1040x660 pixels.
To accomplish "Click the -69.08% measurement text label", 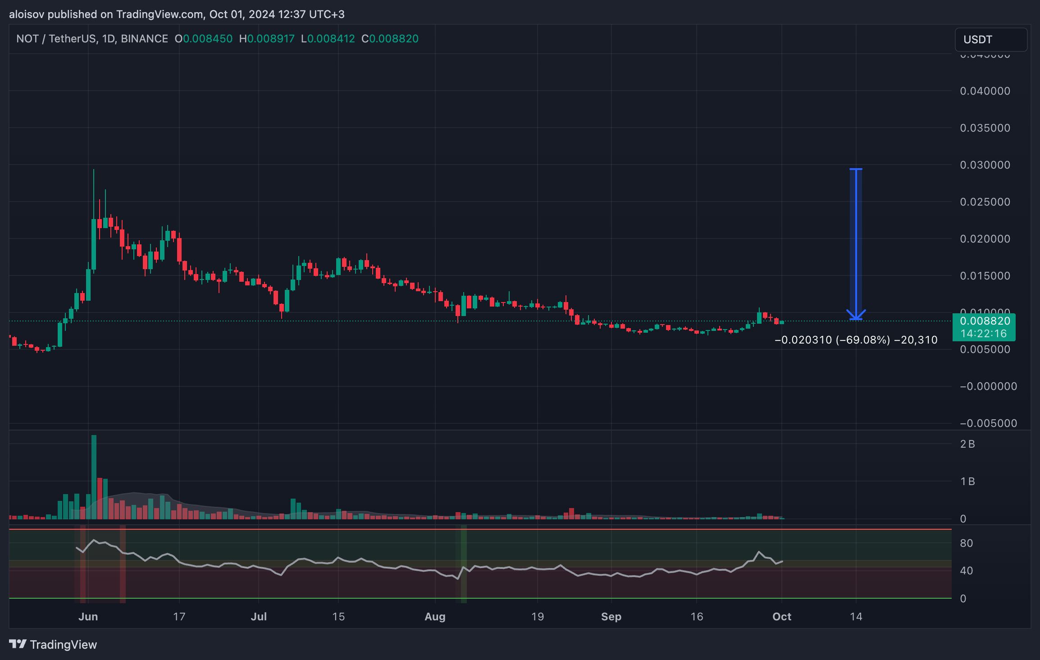I will click(x=862, y=340).
